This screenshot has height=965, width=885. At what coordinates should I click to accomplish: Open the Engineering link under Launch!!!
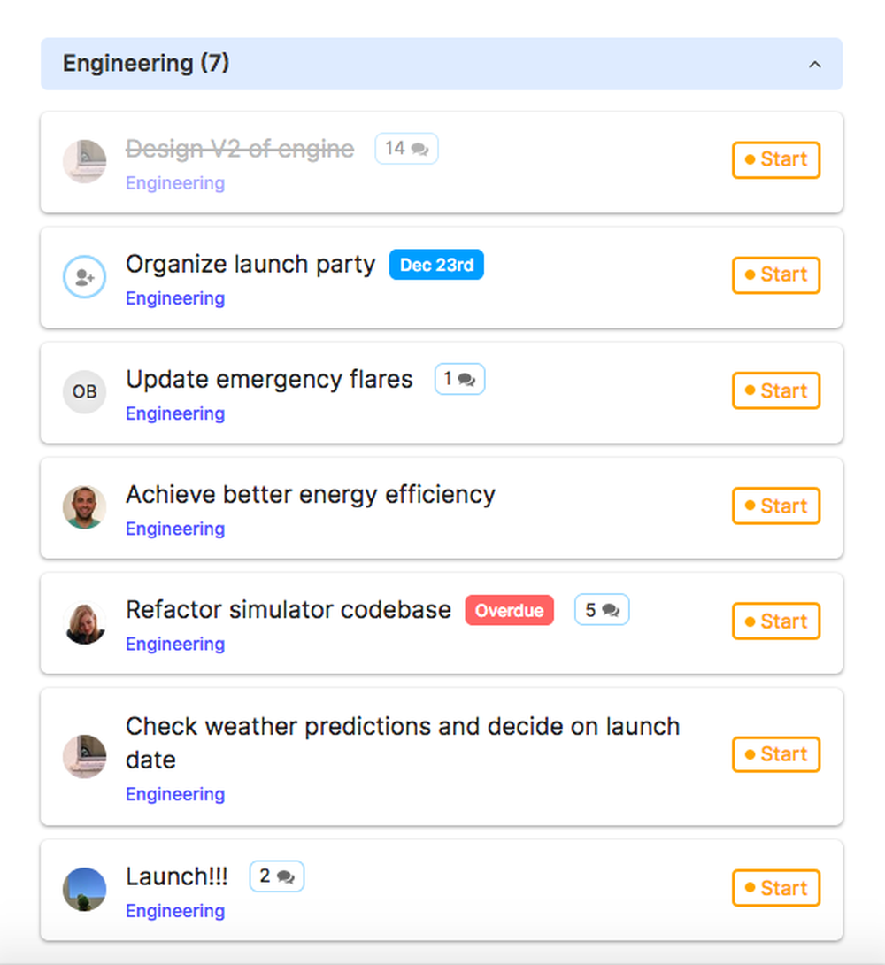[x=175, y=911]
